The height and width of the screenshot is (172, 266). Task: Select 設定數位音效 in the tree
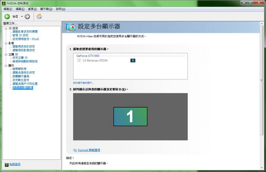[21, 80]
